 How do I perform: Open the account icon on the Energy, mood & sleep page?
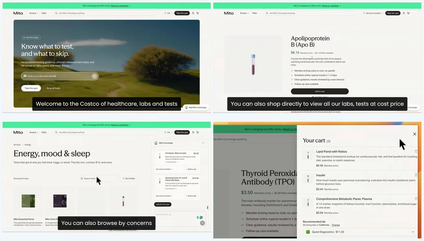coord(193,132)
